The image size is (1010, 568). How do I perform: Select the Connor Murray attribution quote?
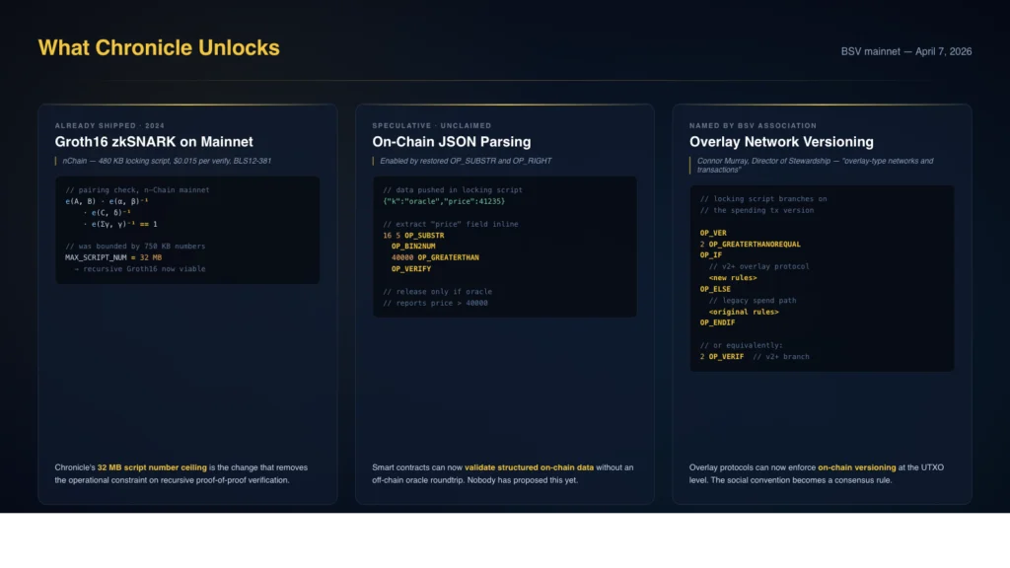(814, 165)
